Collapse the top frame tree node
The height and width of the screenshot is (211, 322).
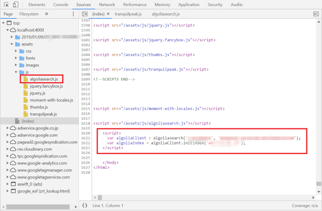[4, 23]
